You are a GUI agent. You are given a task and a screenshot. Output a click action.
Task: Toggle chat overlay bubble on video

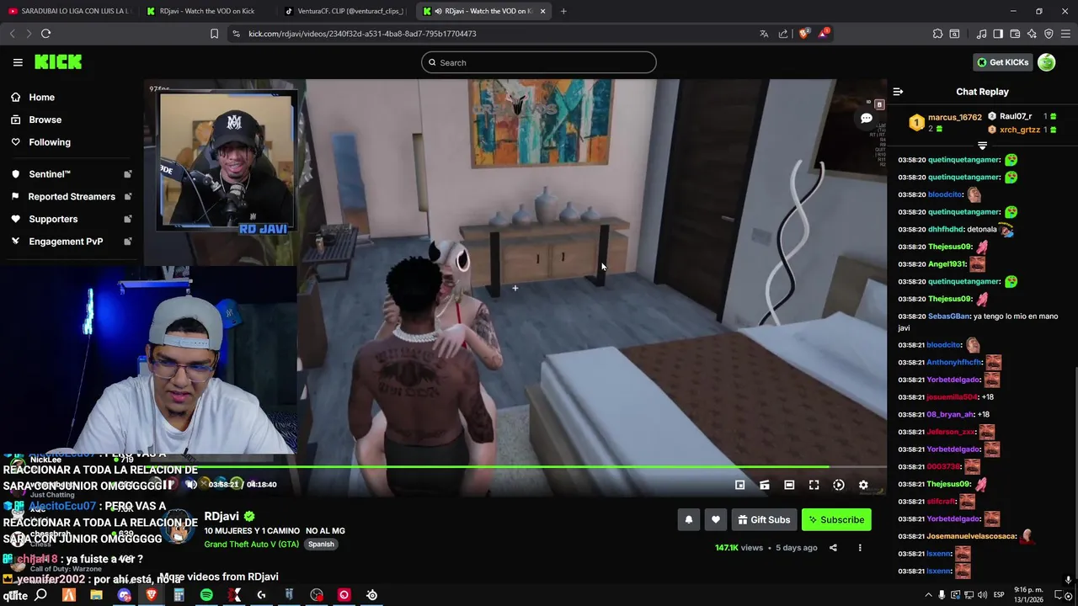click(866, 119)
